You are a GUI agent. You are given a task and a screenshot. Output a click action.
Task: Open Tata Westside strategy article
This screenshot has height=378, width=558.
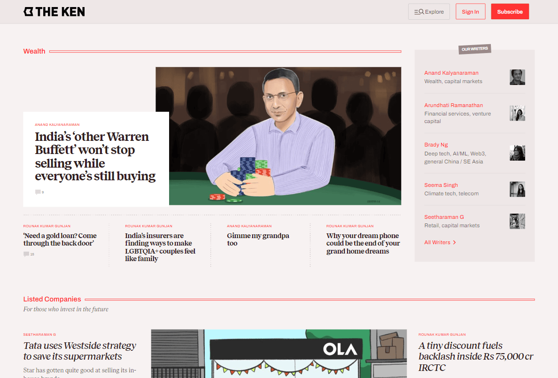80,351
